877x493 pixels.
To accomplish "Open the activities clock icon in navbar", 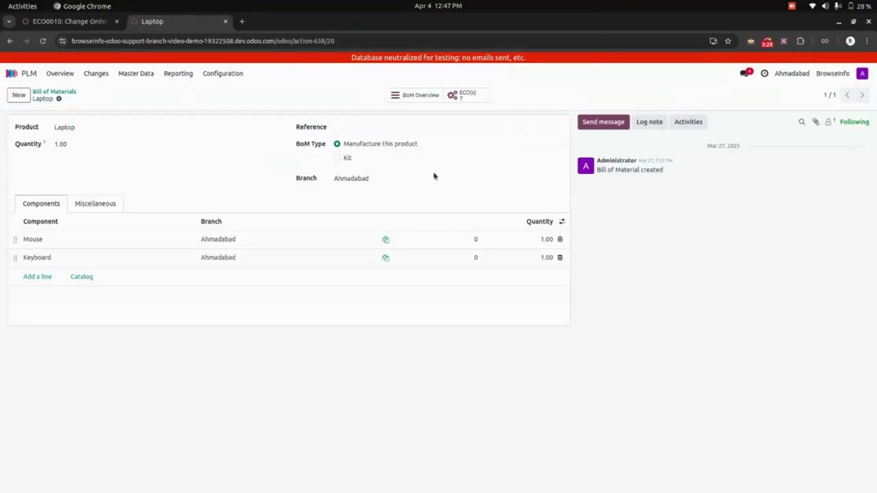I will tap(765, 73).
